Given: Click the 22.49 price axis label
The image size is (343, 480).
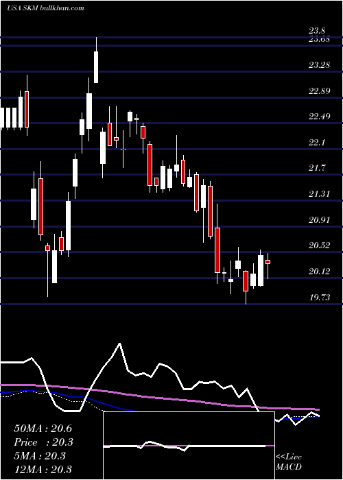Looking at the screenshot, I should point(320,117).
